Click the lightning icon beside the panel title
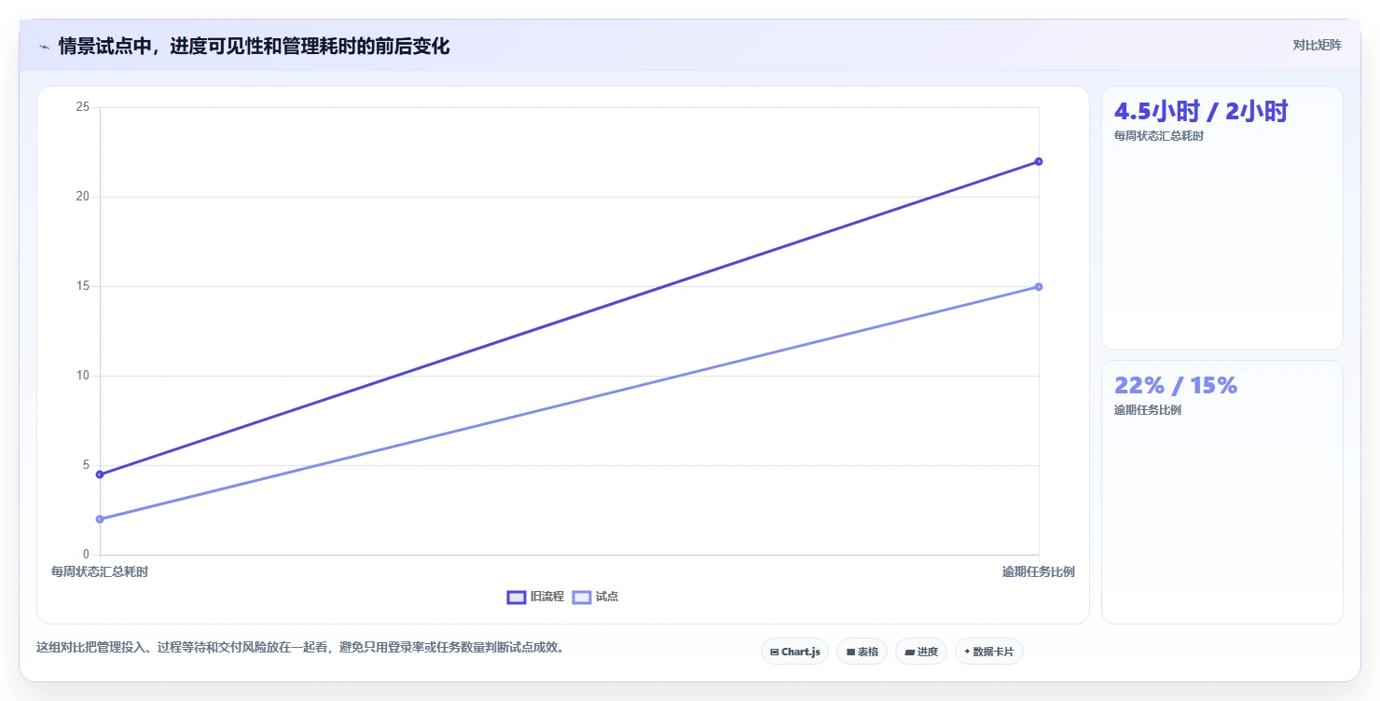This screenshot has width=1380, height=701. coord(44,47)
